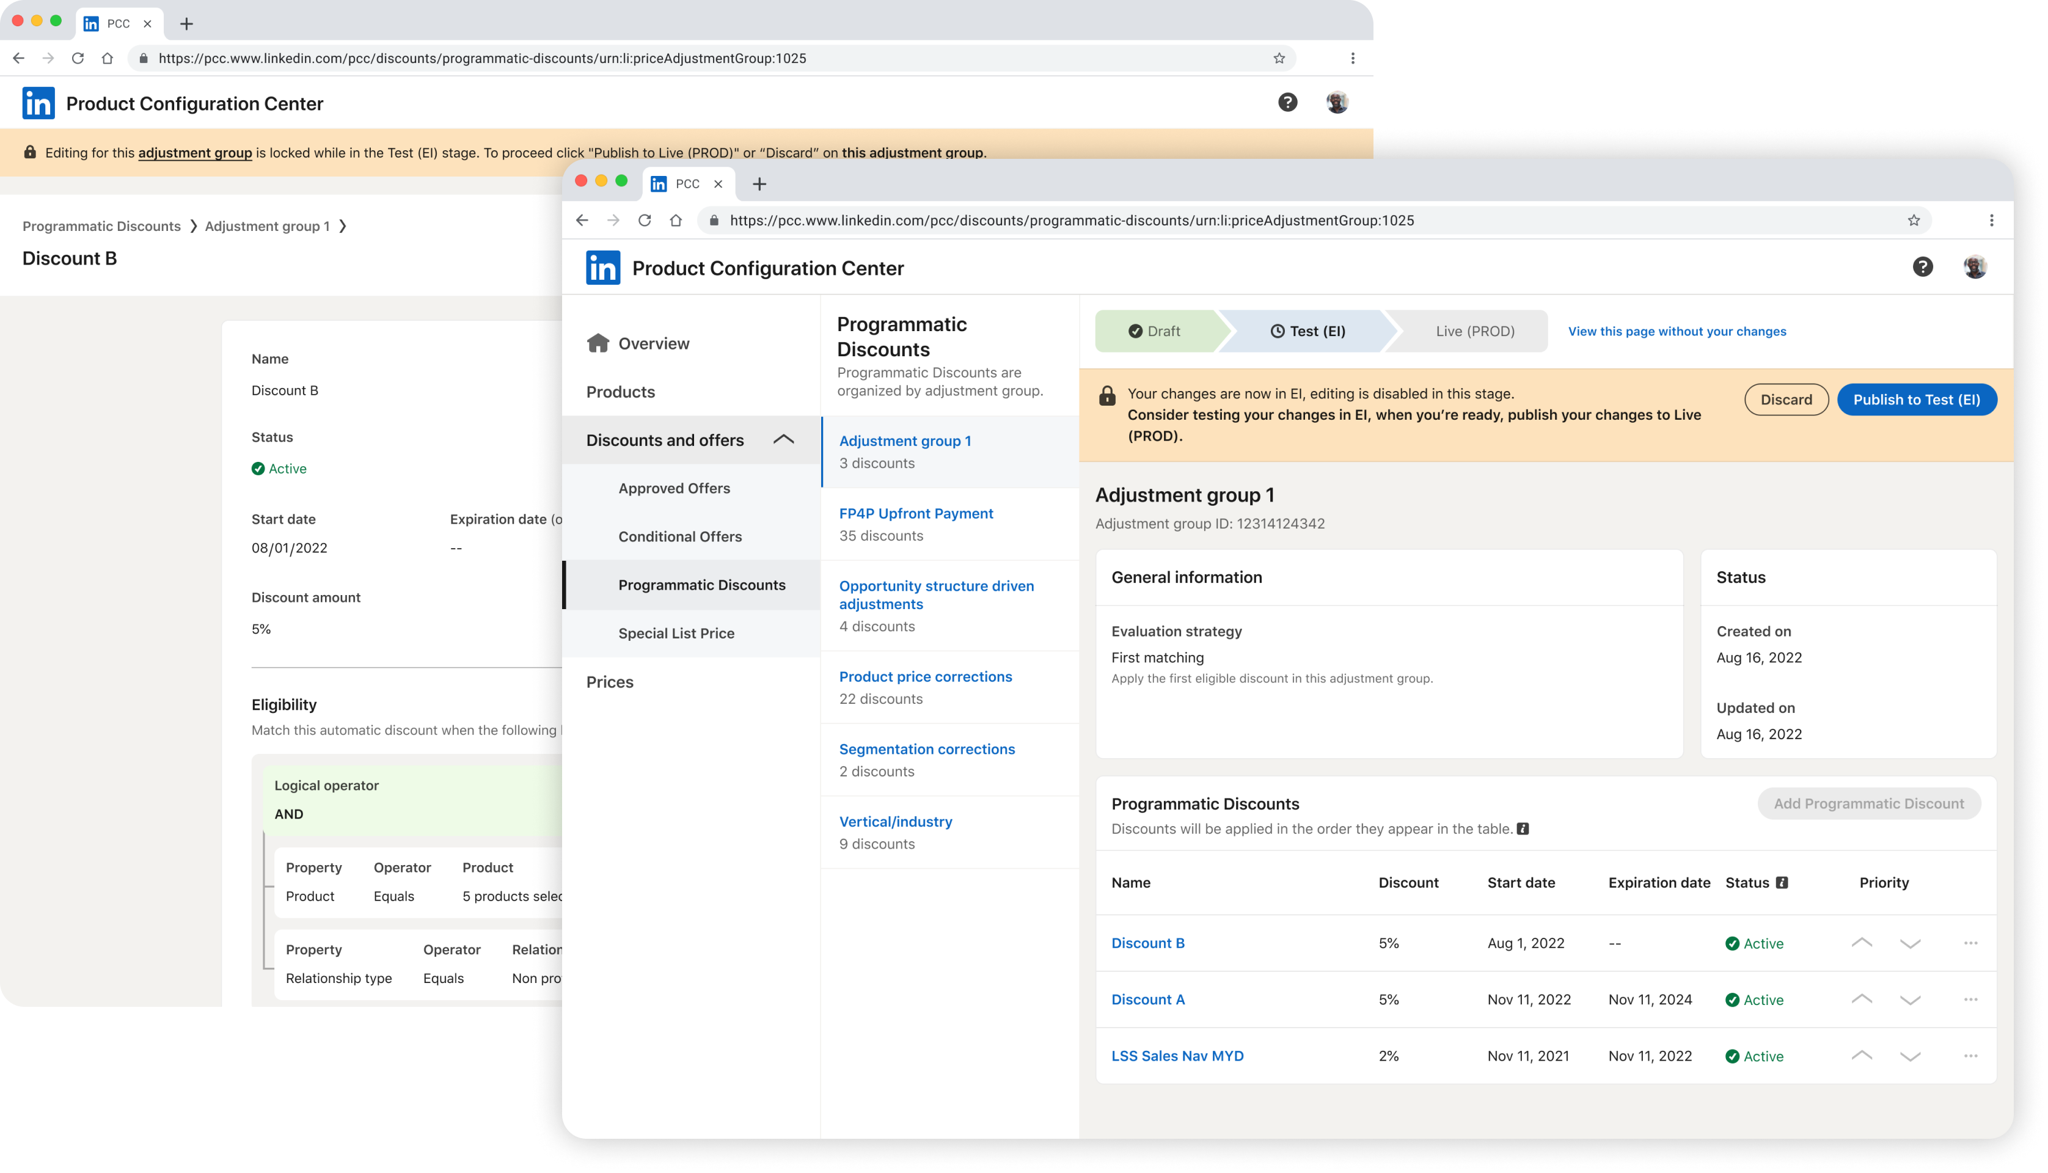
Task: Open View this page without your changes link
Action: click(1677, 331)
